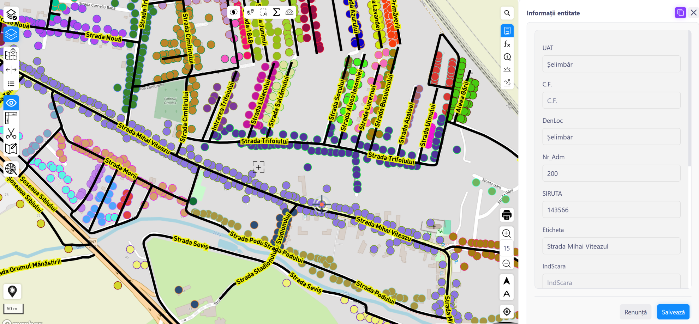Click the Salvează button
Image resolution: width=699 pixels, height=324 pixels.
[x=673, y=312]
